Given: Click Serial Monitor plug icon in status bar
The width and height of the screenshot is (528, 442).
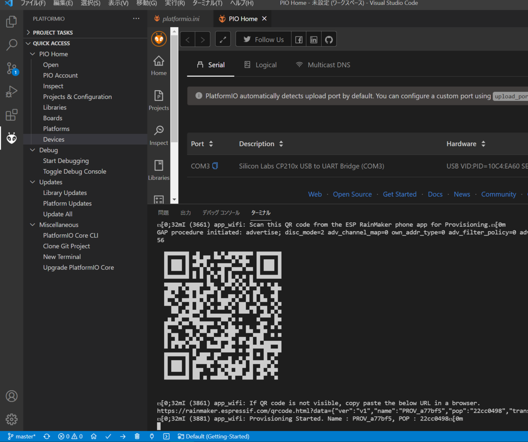Looking at the screenshot, I should tap(152, 437).
